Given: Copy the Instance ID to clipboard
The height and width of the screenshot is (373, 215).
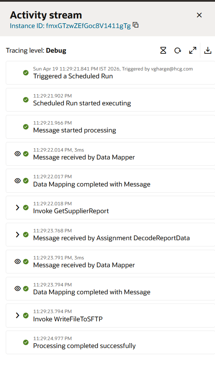Looking at the screenshot, I should [136, 25].
